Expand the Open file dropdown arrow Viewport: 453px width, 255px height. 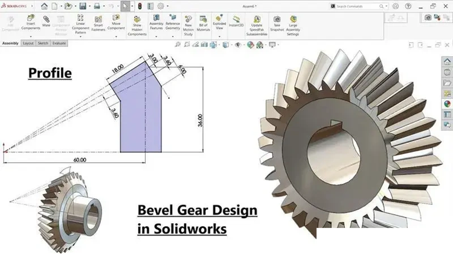coord(75,6)
